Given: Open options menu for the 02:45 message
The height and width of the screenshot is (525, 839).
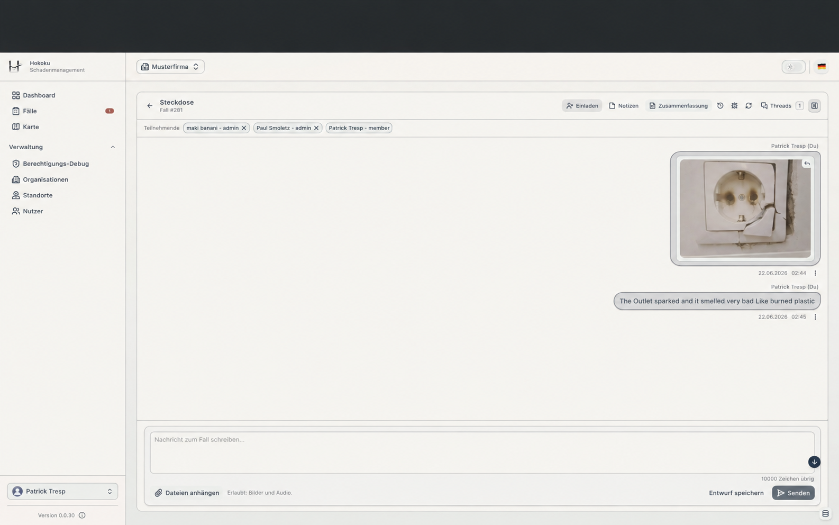Looking at the screenshot, I should pos(815,317).
